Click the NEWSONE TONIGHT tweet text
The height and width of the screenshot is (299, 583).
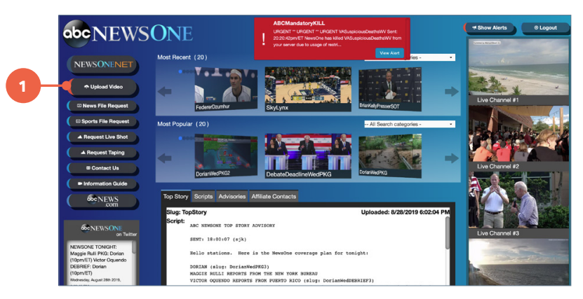[x=98, y=260]
